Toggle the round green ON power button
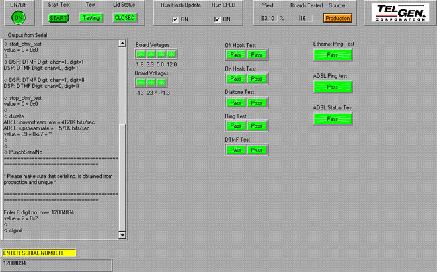The width and height of the screenshot is (437, 272). (x=18, y=18)
